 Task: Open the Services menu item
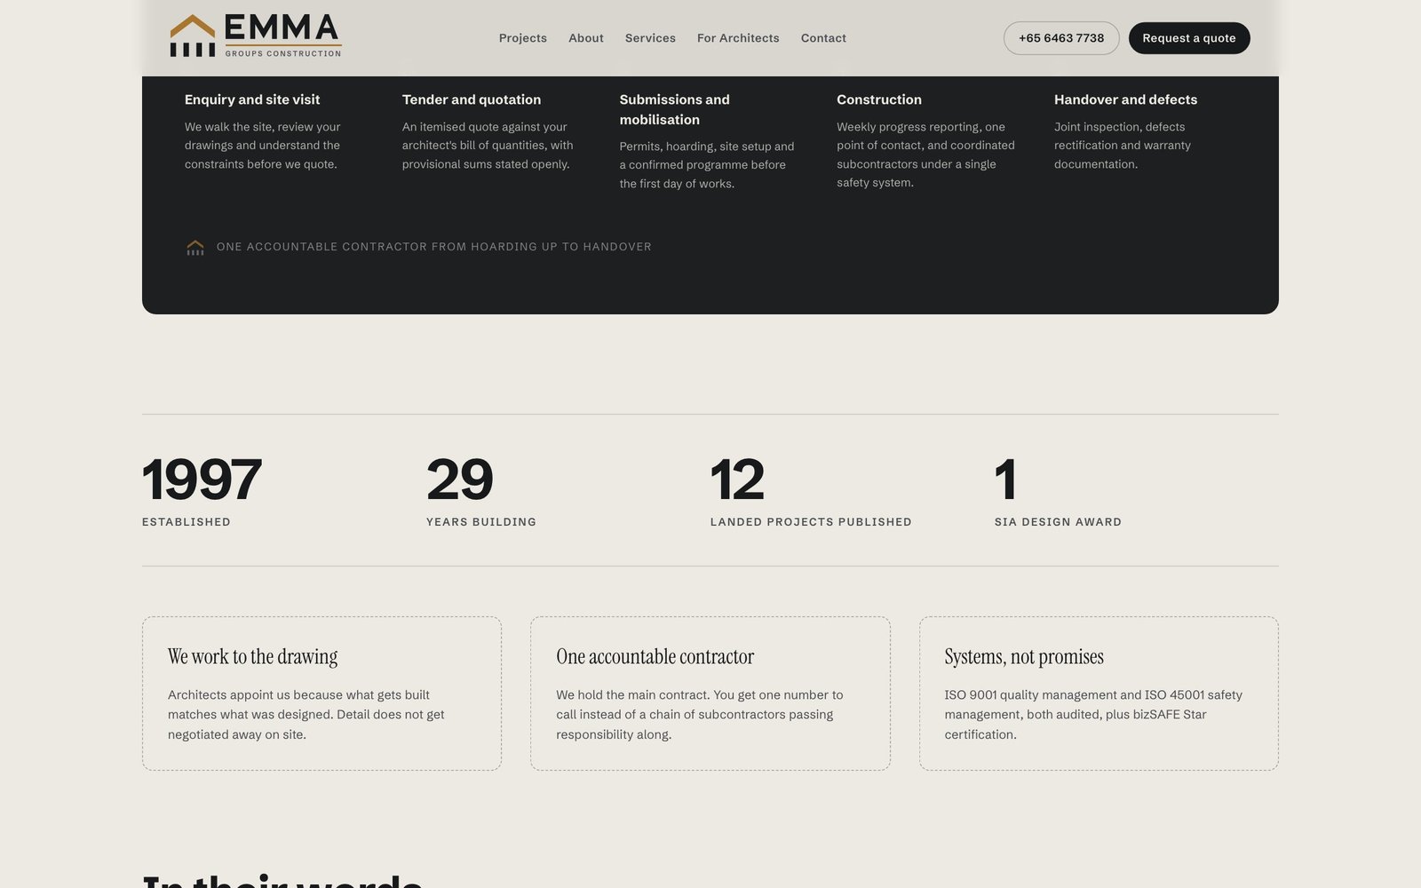click(x=650, y=38)
